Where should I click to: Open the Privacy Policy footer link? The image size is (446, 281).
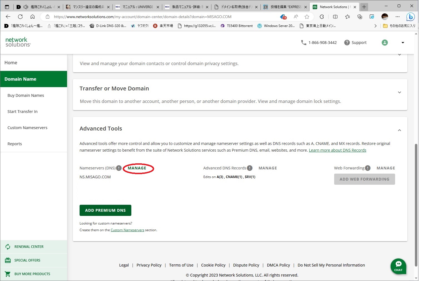pyautogui.click(x=149, y=265)
